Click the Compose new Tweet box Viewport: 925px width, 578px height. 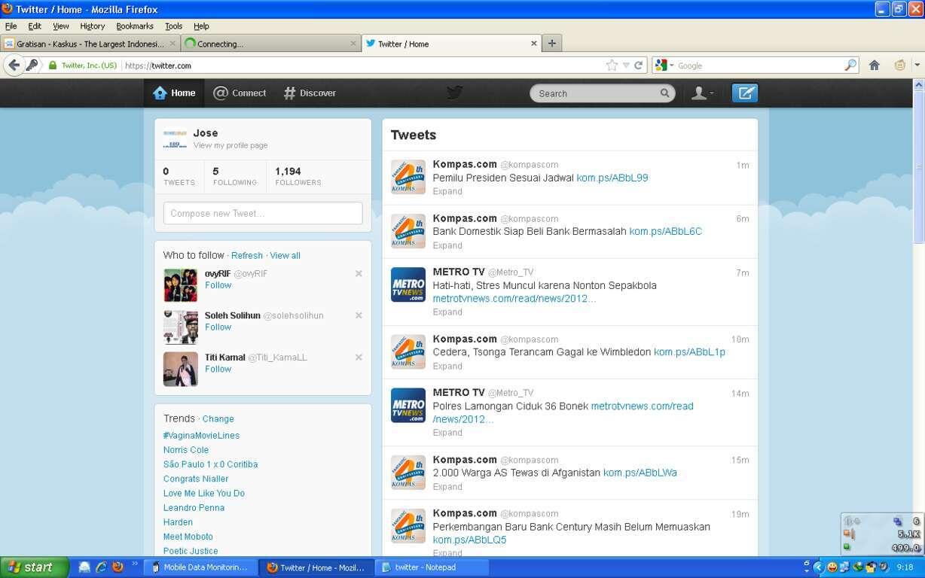click(x=263, y=213)
